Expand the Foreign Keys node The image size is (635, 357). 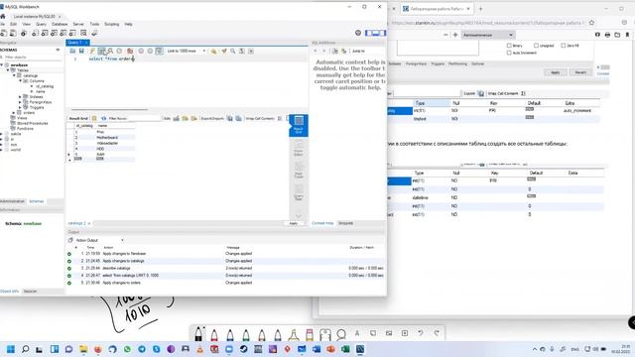click(20, 102)
